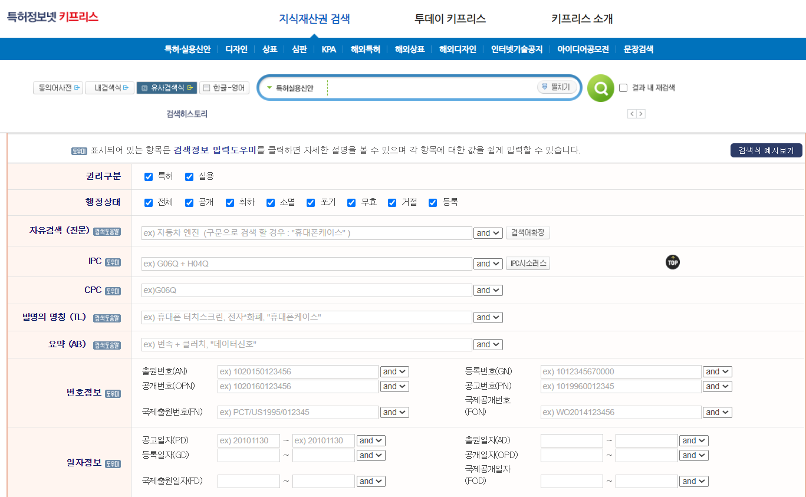Open 번호정보 도우미 helper badge
The image size is (806, 497).
[113, 393]
